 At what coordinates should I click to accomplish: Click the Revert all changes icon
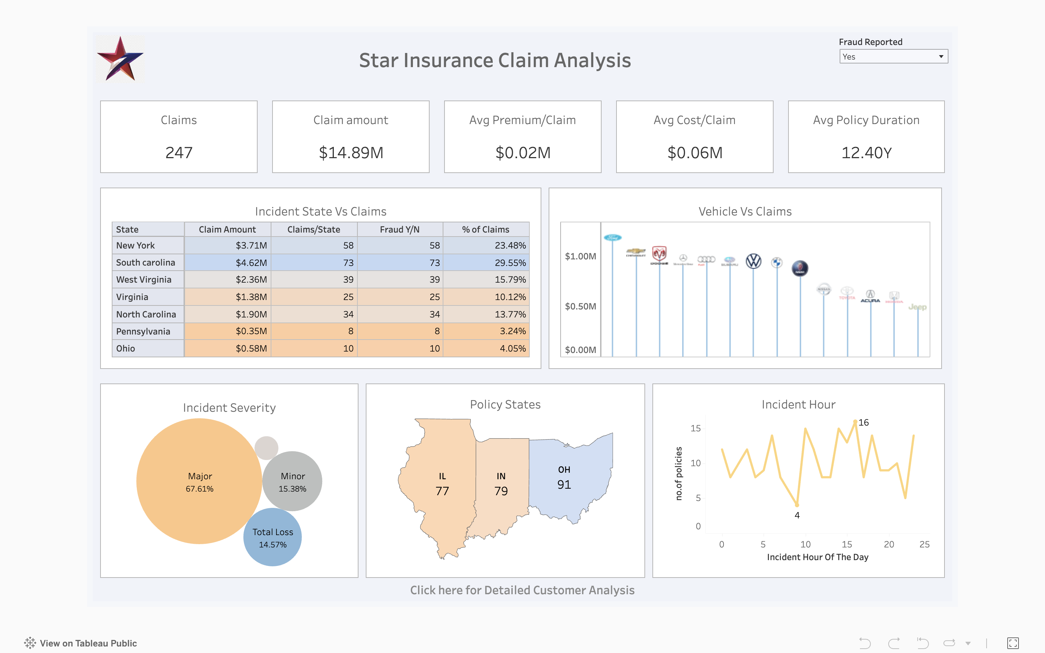coord(922,643)
